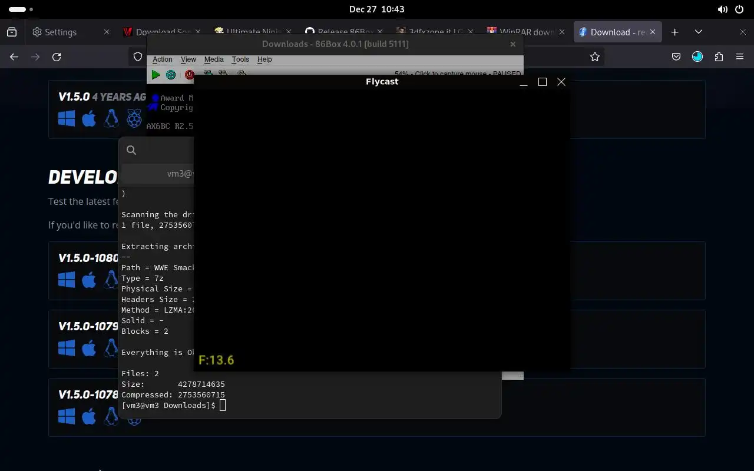Screen dimensions: 754x471
Task: Switch to the 3dfxzone.it tab
Action: 434,32
